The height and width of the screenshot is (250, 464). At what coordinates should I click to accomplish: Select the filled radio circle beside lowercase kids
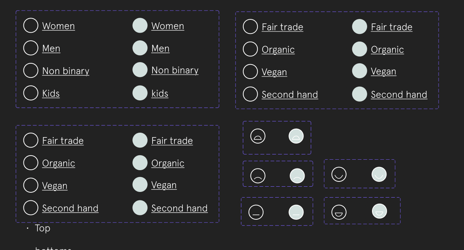[140, 93]
